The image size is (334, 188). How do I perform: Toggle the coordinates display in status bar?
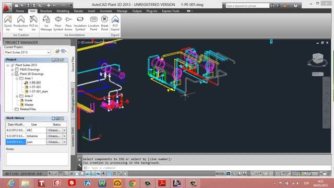click(x=24, y=174)
